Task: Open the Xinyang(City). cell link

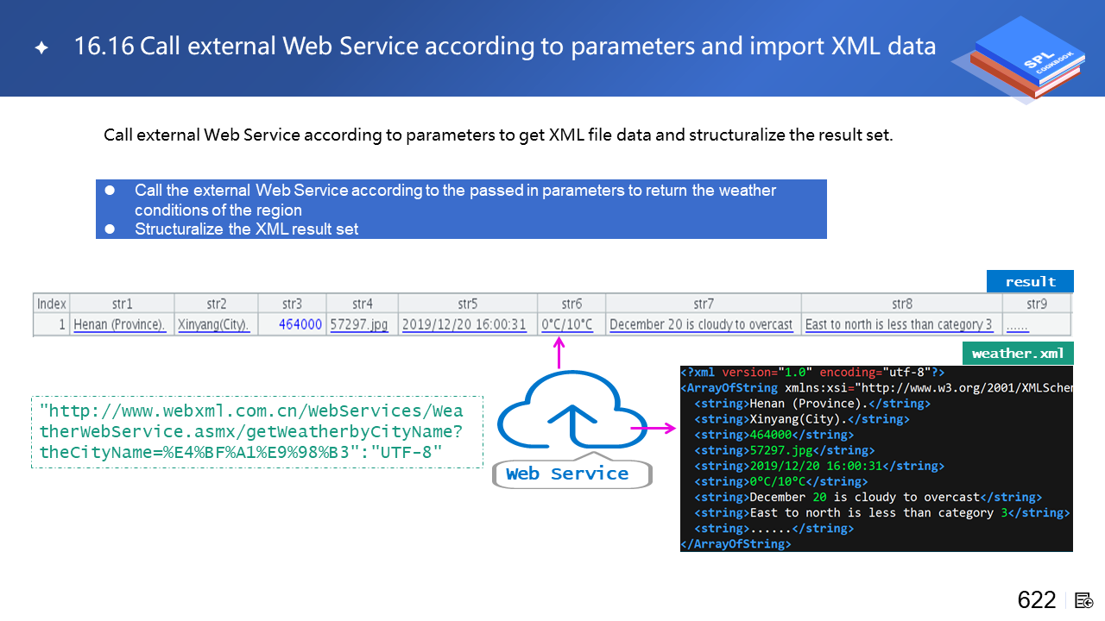Action: coord(213,325)
